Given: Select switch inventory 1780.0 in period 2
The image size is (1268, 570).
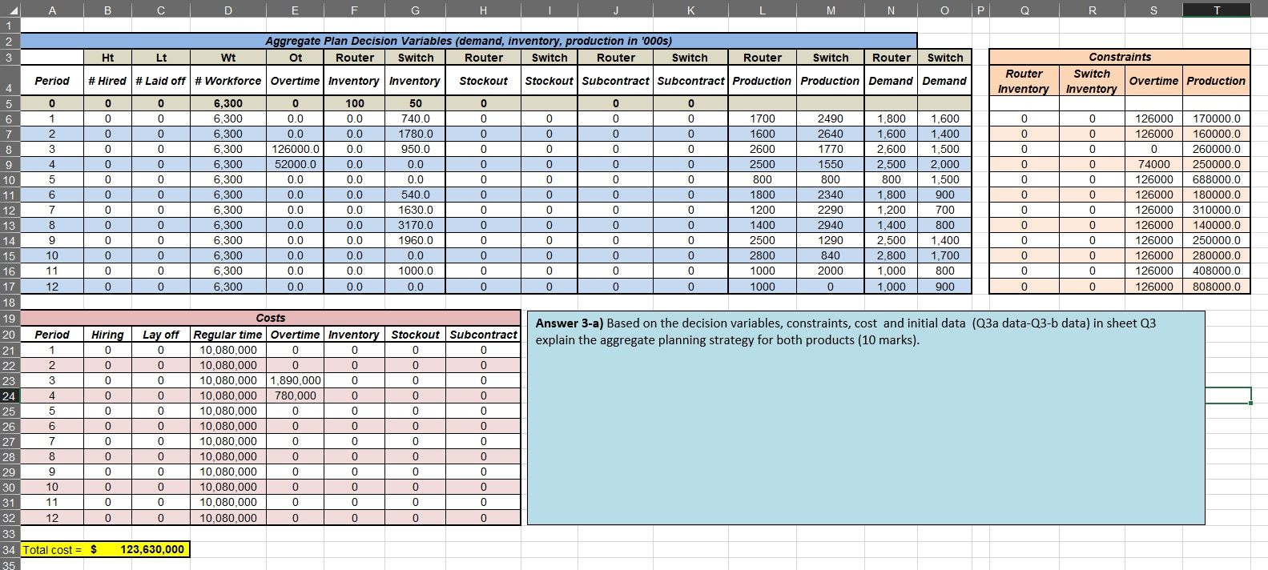Looking at the screenshot, I should click(x=416, y=134).
